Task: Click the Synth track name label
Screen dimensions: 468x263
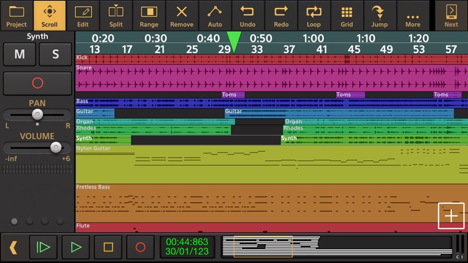Action: [x=37, y=36]
